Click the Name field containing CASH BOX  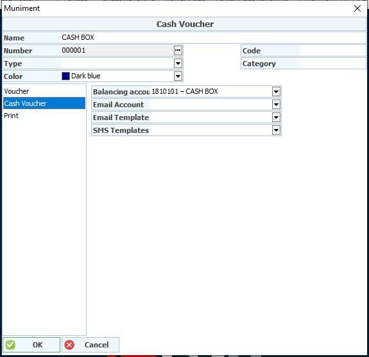214,37
